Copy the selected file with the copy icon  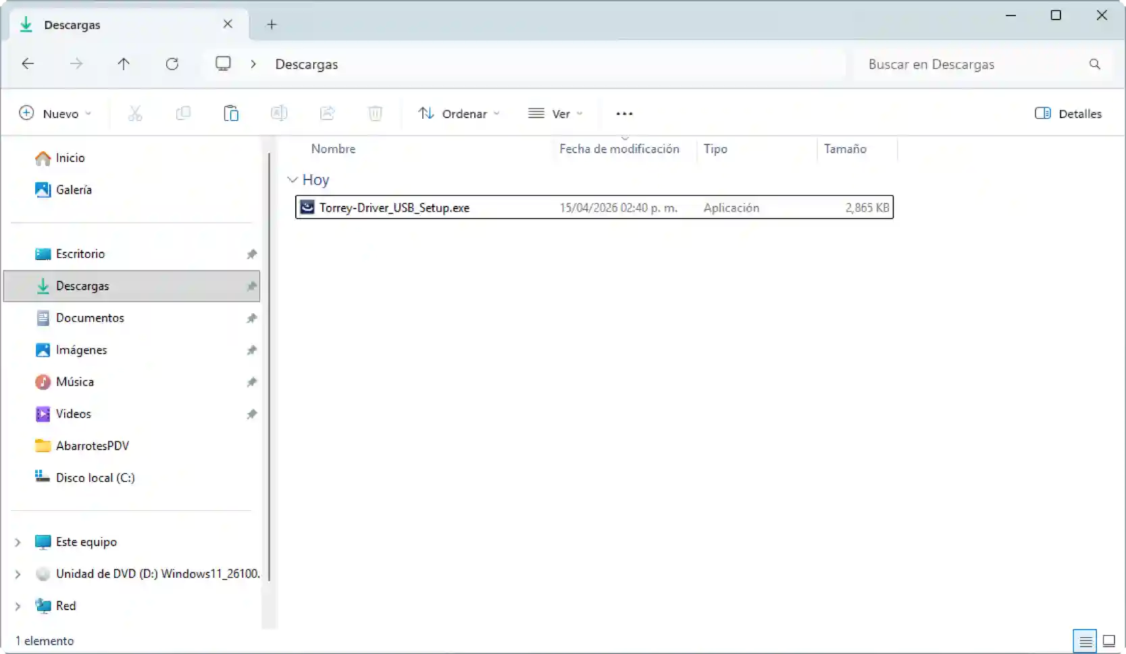tap(183, 113)
